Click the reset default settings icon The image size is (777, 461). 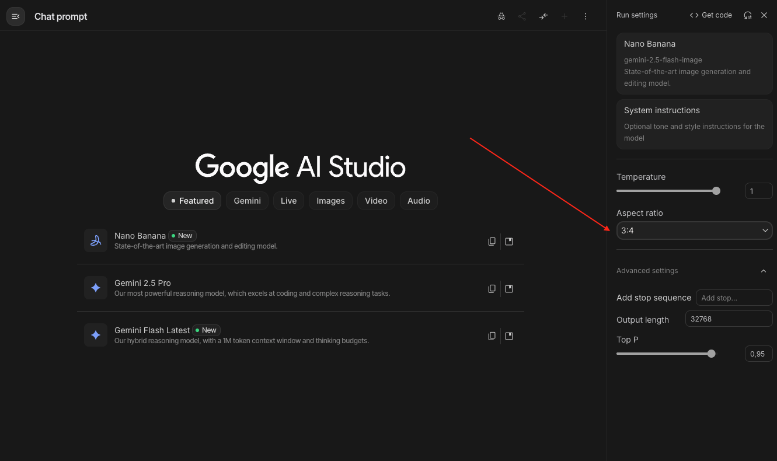tap(747, 15)
